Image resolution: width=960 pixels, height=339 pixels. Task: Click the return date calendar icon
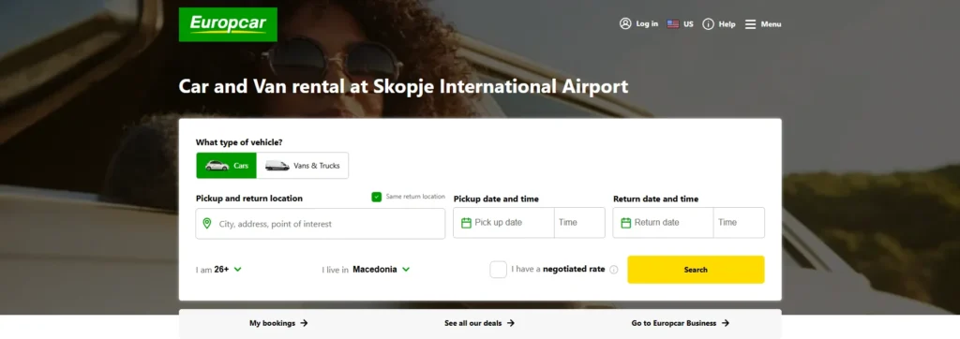click(625, 223)
